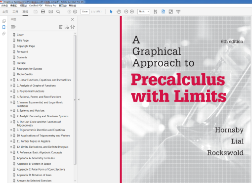
Task: Expand chapter 3 Polynomial Functions bookmark
Action: tap(11, 91)
